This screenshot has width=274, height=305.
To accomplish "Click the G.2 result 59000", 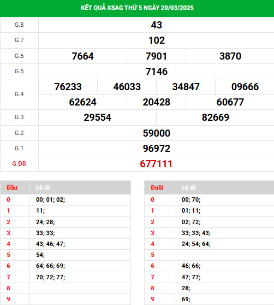I will pyautogui.click(x=157, y=133).
